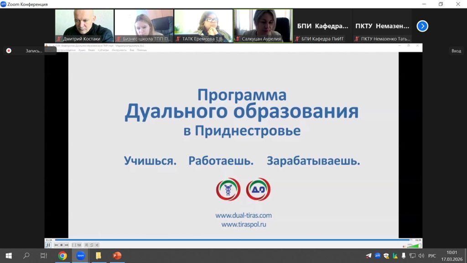Click the Telegram tray icon
The width and height of the screenshot is (467, 263).
tap(368, 256)
